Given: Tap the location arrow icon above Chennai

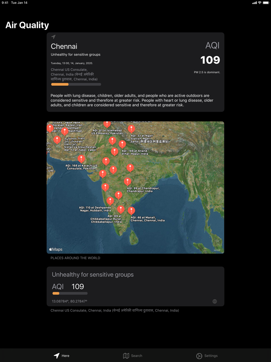Looking at the screenshot, I should coord(53,37).
